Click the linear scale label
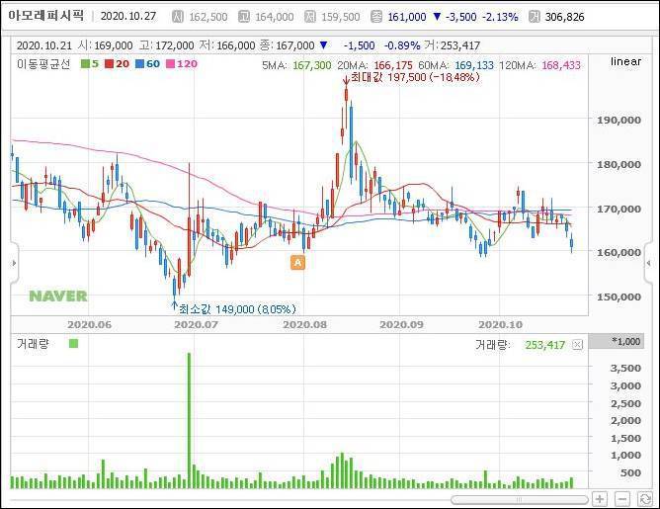660x509 pixels. [x=625, y=61]
